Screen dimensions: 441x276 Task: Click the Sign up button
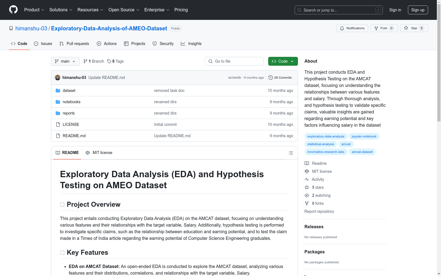(418, 10)
